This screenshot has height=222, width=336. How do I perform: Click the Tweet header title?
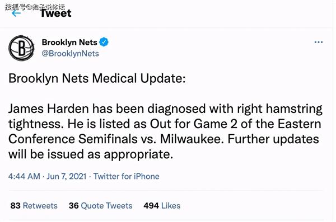click(55, 13)
